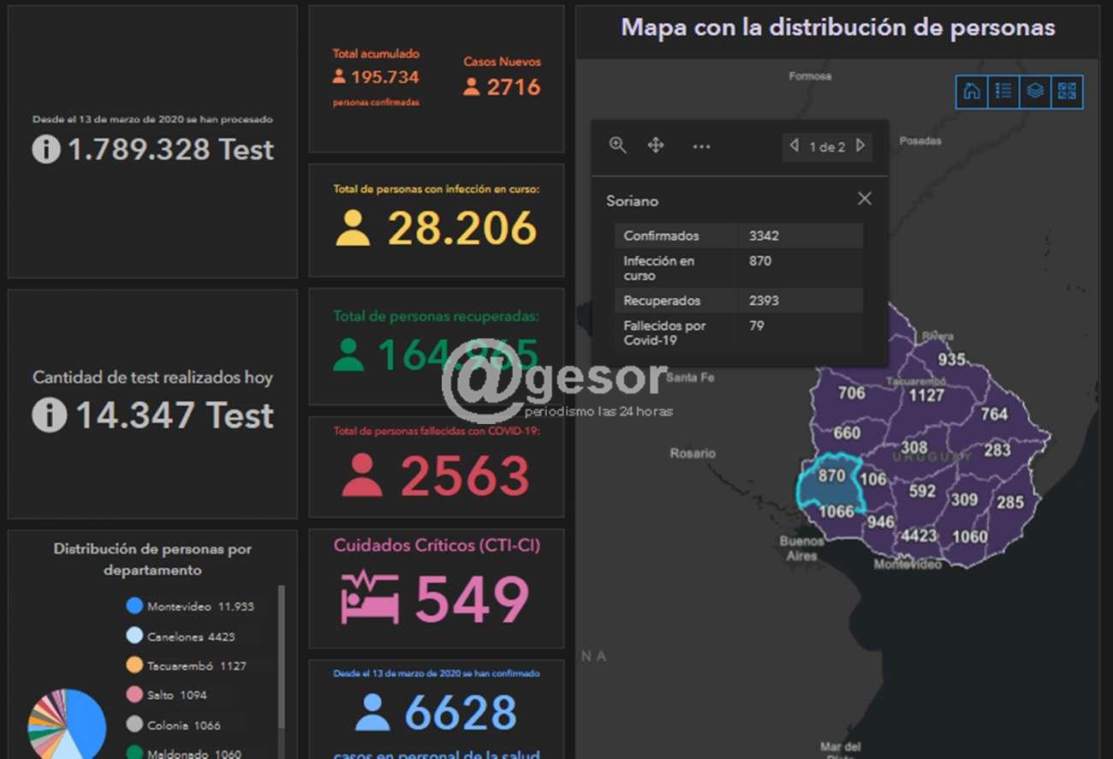Image resolution: width=1113 pixels, height=759 pixels.
Task: Open the three-dots popup actions menu
Action: coord(701,146)
